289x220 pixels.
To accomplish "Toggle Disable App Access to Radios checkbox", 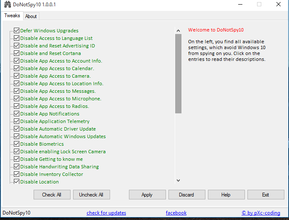I will coord(16,106).
